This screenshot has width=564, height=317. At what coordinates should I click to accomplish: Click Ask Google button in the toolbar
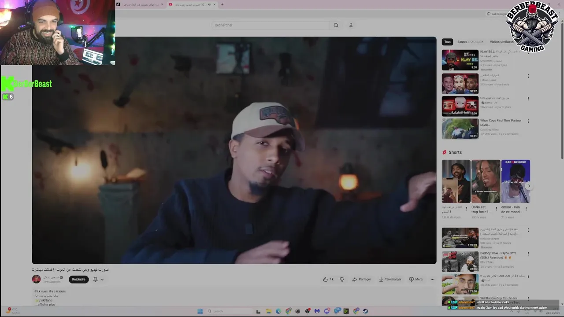coord(497,14)
